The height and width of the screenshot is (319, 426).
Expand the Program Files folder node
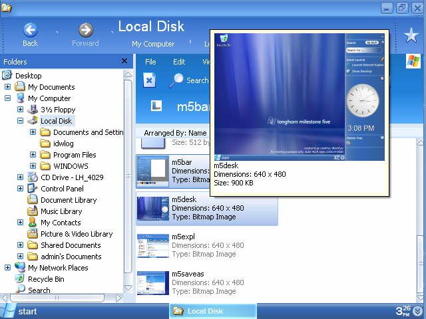point(33,154)
